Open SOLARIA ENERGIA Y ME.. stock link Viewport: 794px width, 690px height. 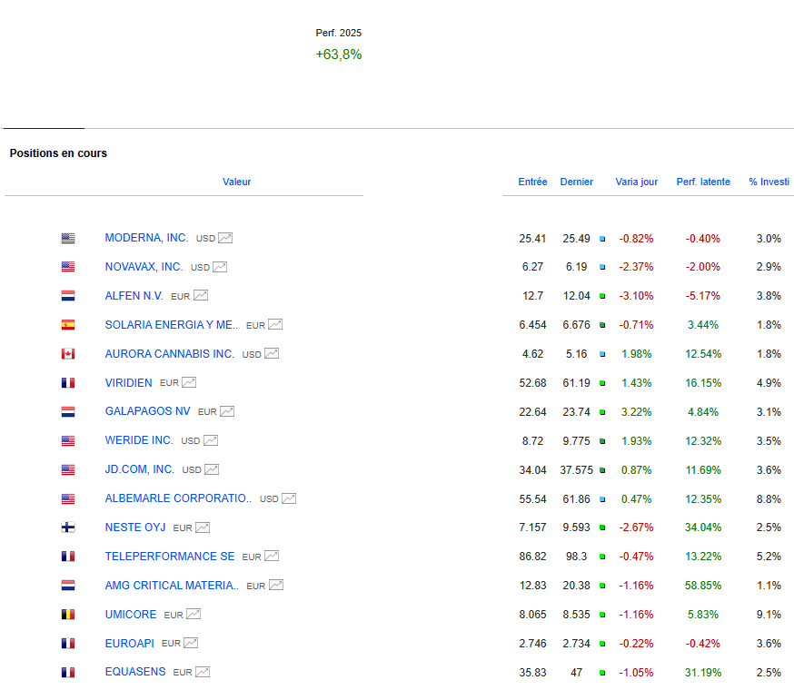coord(171,325)
